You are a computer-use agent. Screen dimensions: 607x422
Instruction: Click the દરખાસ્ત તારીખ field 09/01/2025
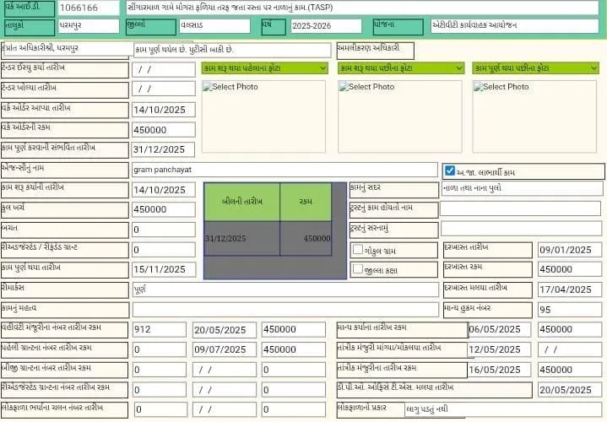(x=570, y=250)
